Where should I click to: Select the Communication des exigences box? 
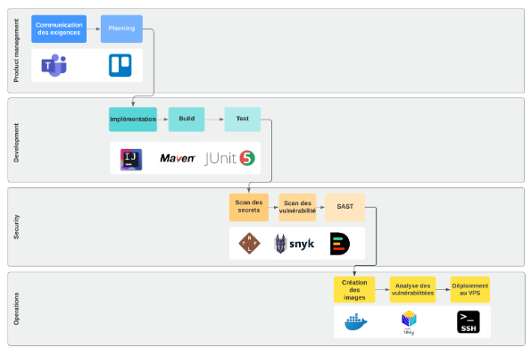[59, 29]
